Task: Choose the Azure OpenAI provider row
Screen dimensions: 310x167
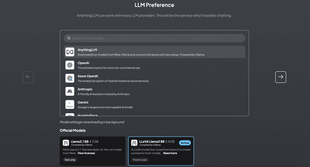Action: tap(154, 78)
